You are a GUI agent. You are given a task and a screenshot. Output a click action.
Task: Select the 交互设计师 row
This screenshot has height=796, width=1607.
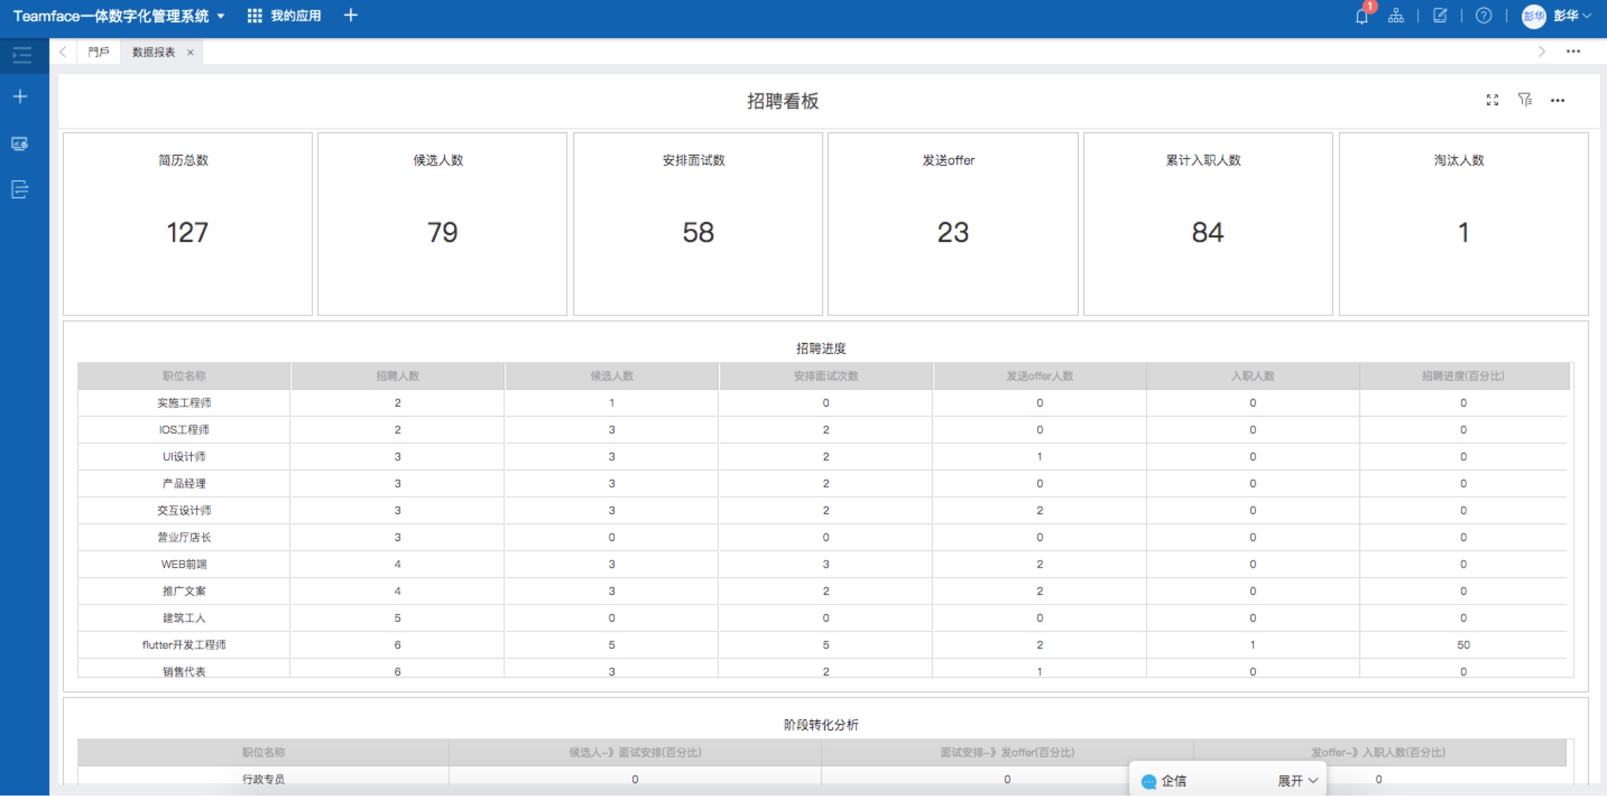[x=822, y=511]
